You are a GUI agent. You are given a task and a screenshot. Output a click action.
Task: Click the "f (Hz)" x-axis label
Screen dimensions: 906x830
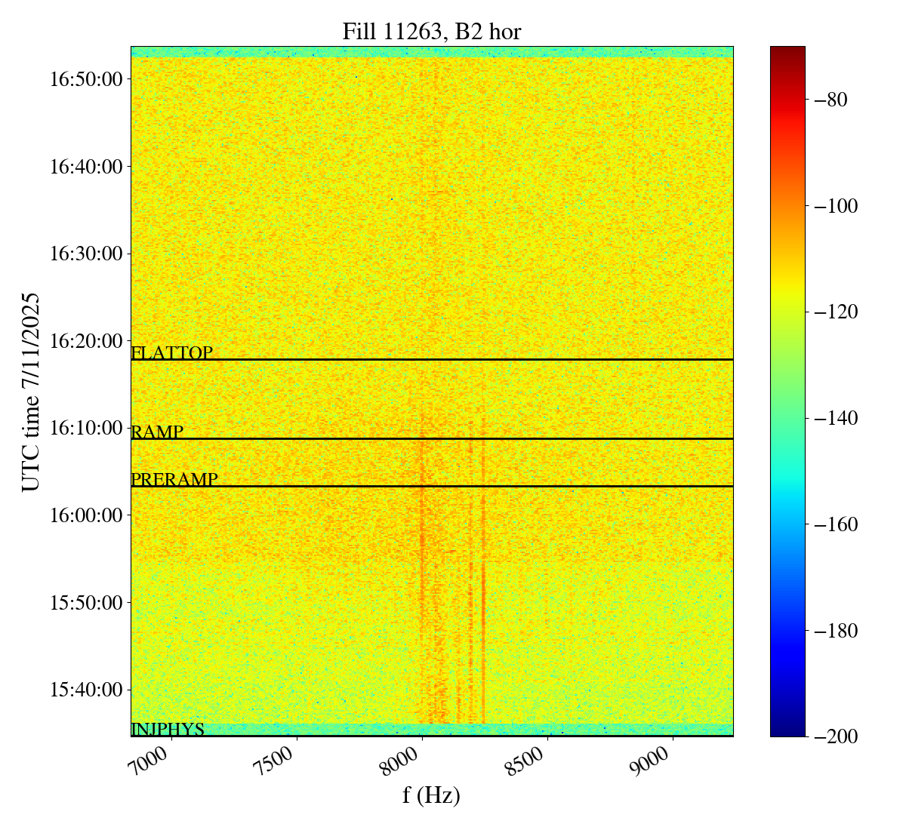click(x=431, y=795)
